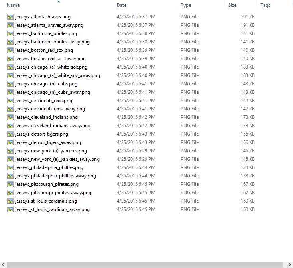Select the icon for jerseys_detroit_tigers_away.png
This screenshot has height=268, width=293.
10,142
